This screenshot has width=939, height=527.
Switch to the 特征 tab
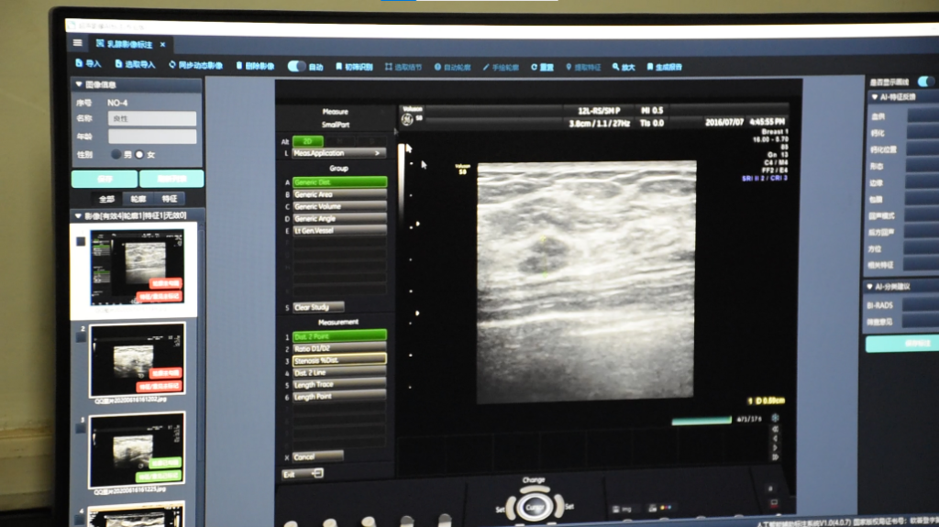click(169, 198)
